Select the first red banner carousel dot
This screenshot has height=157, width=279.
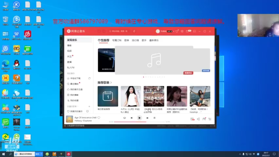[x=144, y=77]
